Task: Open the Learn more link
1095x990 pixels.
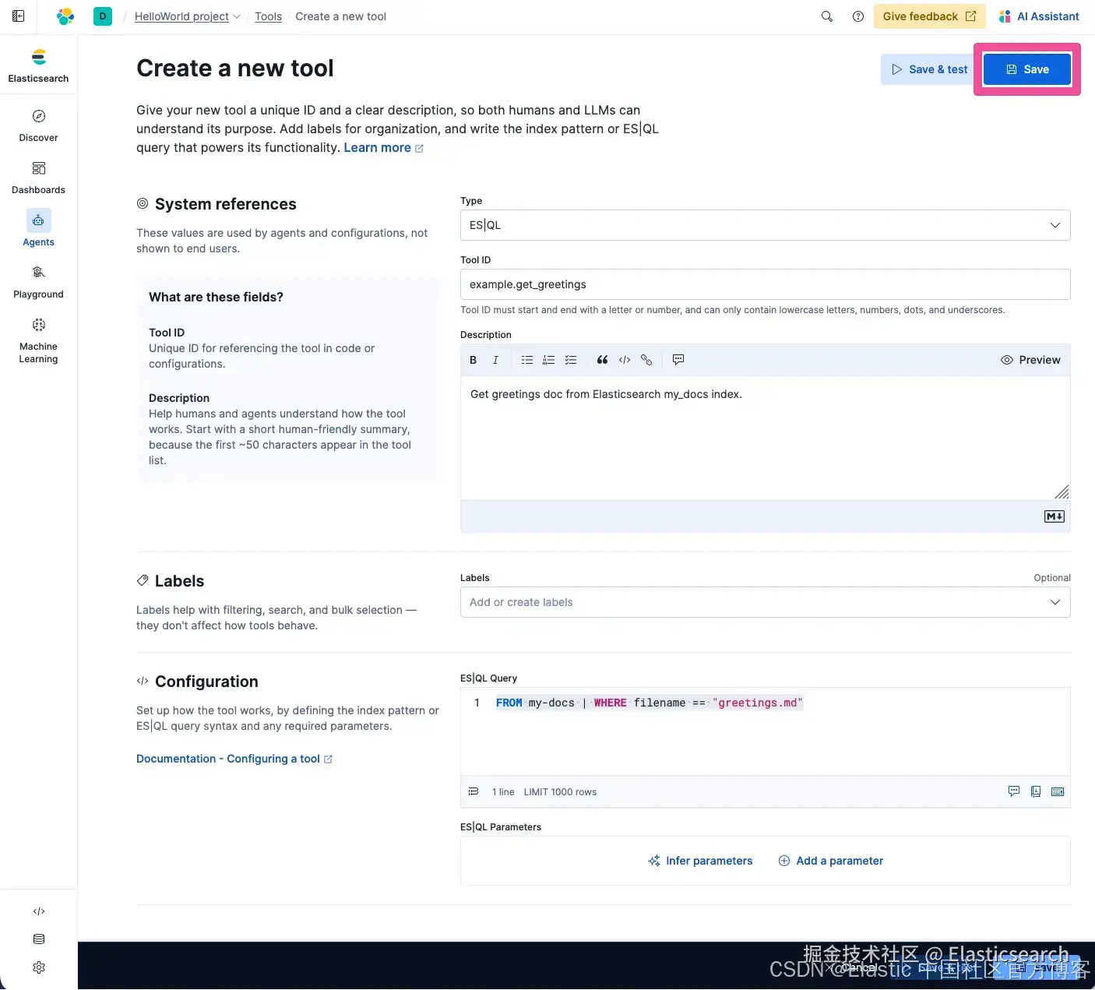Action: click(x=384, y=148)
